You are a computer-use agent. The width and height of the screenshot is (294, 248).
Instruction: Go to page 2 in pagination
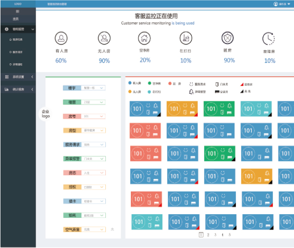(208, 235)
